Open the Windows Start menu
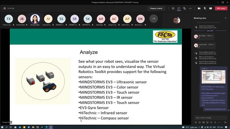The height and width of the screenshot is (129, 230). pyautogui.click(x=2, y=127)
